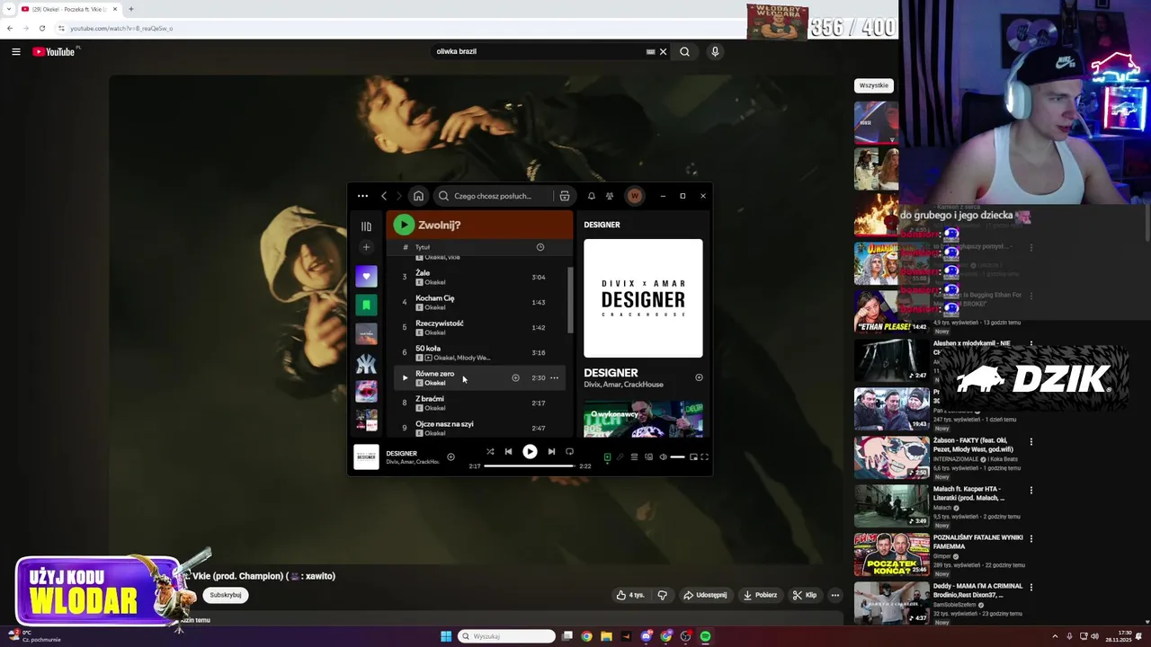Open Liked Songs playlist
Screen dimensions: 1151x647
[366, 276]
